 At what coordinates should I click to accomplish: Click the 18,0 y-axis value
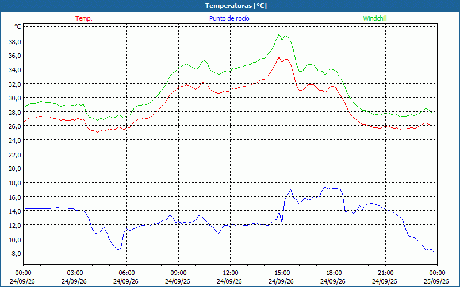(16, 183)
